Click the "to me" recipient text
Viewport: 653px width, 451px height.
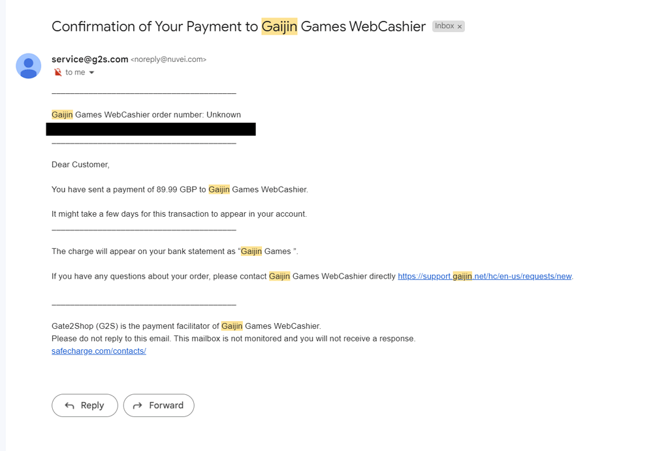[75, 72]
